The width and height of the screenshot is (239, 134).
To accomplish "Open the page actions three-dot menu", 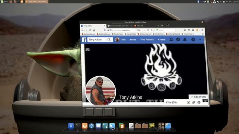I will [145, 30].
